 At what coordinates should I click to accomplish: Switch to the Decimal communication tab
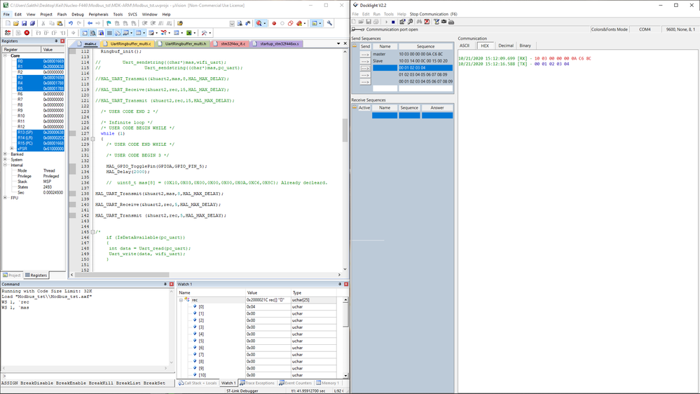point(505,46)
